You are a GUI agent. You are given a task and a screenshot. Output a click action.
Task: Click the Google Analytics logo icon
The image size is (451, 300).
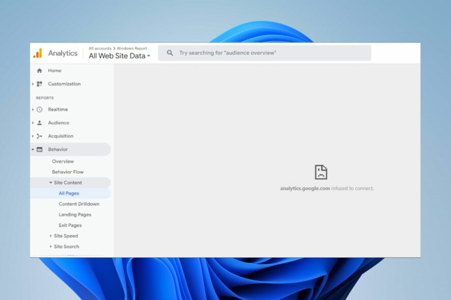38,53
